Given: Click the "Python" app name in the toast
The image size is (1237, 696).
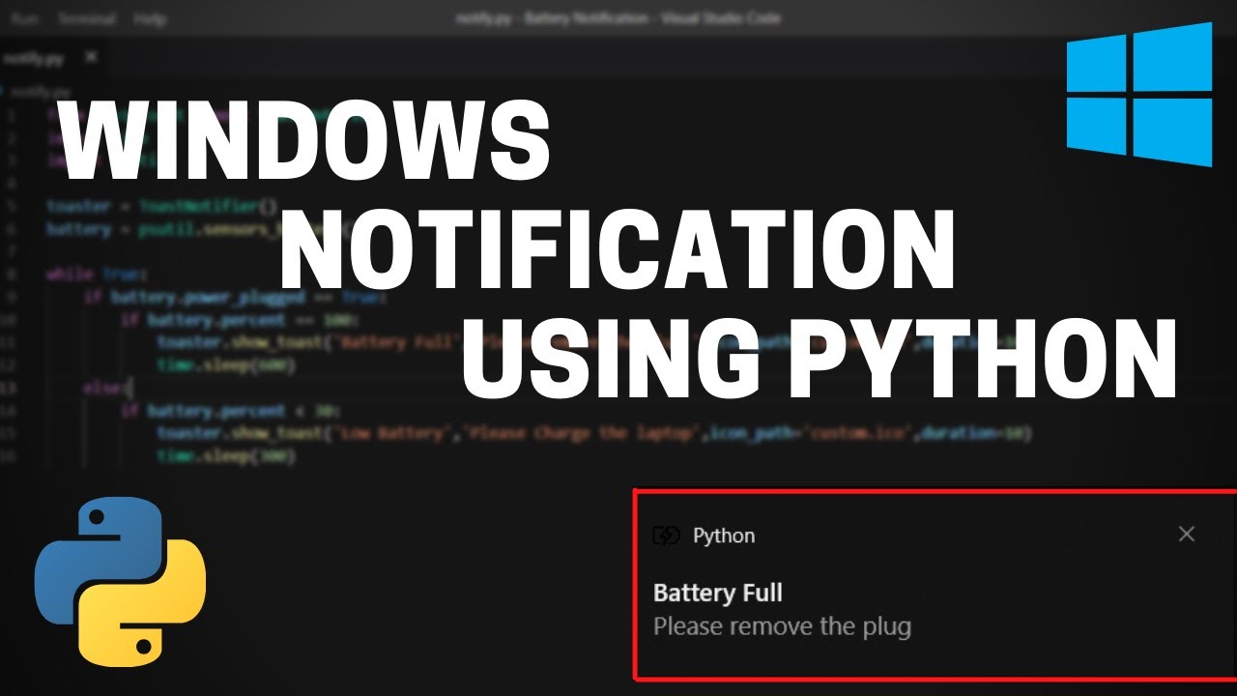Looking at the screenshot, I should point(724,536).
